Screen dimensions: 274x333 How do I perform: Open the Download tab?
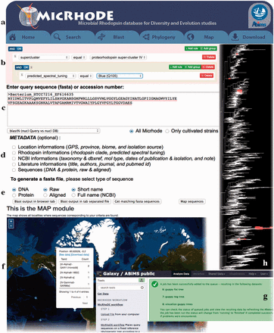point(251,37)
